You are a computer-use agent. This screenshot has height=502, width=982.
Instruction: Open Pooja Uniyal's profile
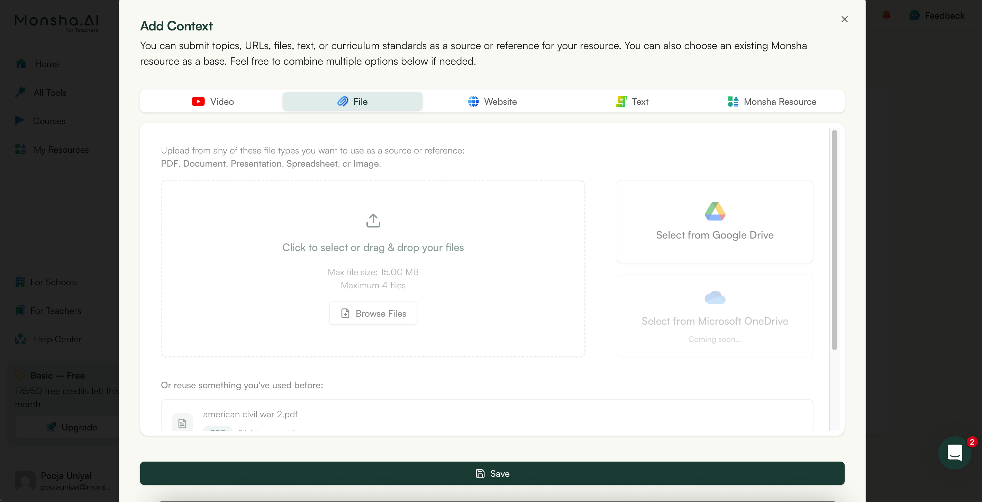click(65, 480)
